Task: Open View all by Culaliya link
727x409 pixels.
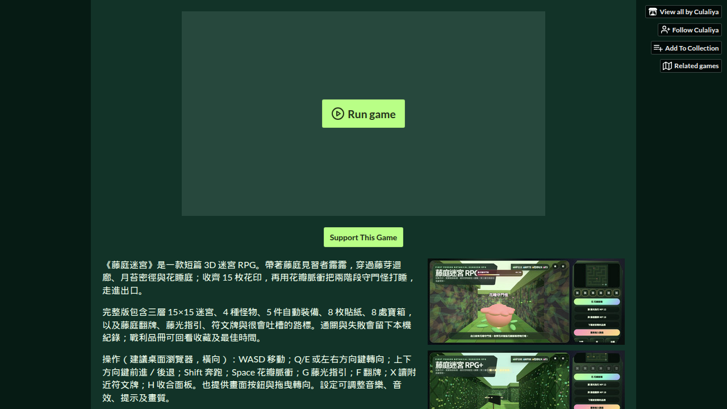Action: [x=683, y=11]
